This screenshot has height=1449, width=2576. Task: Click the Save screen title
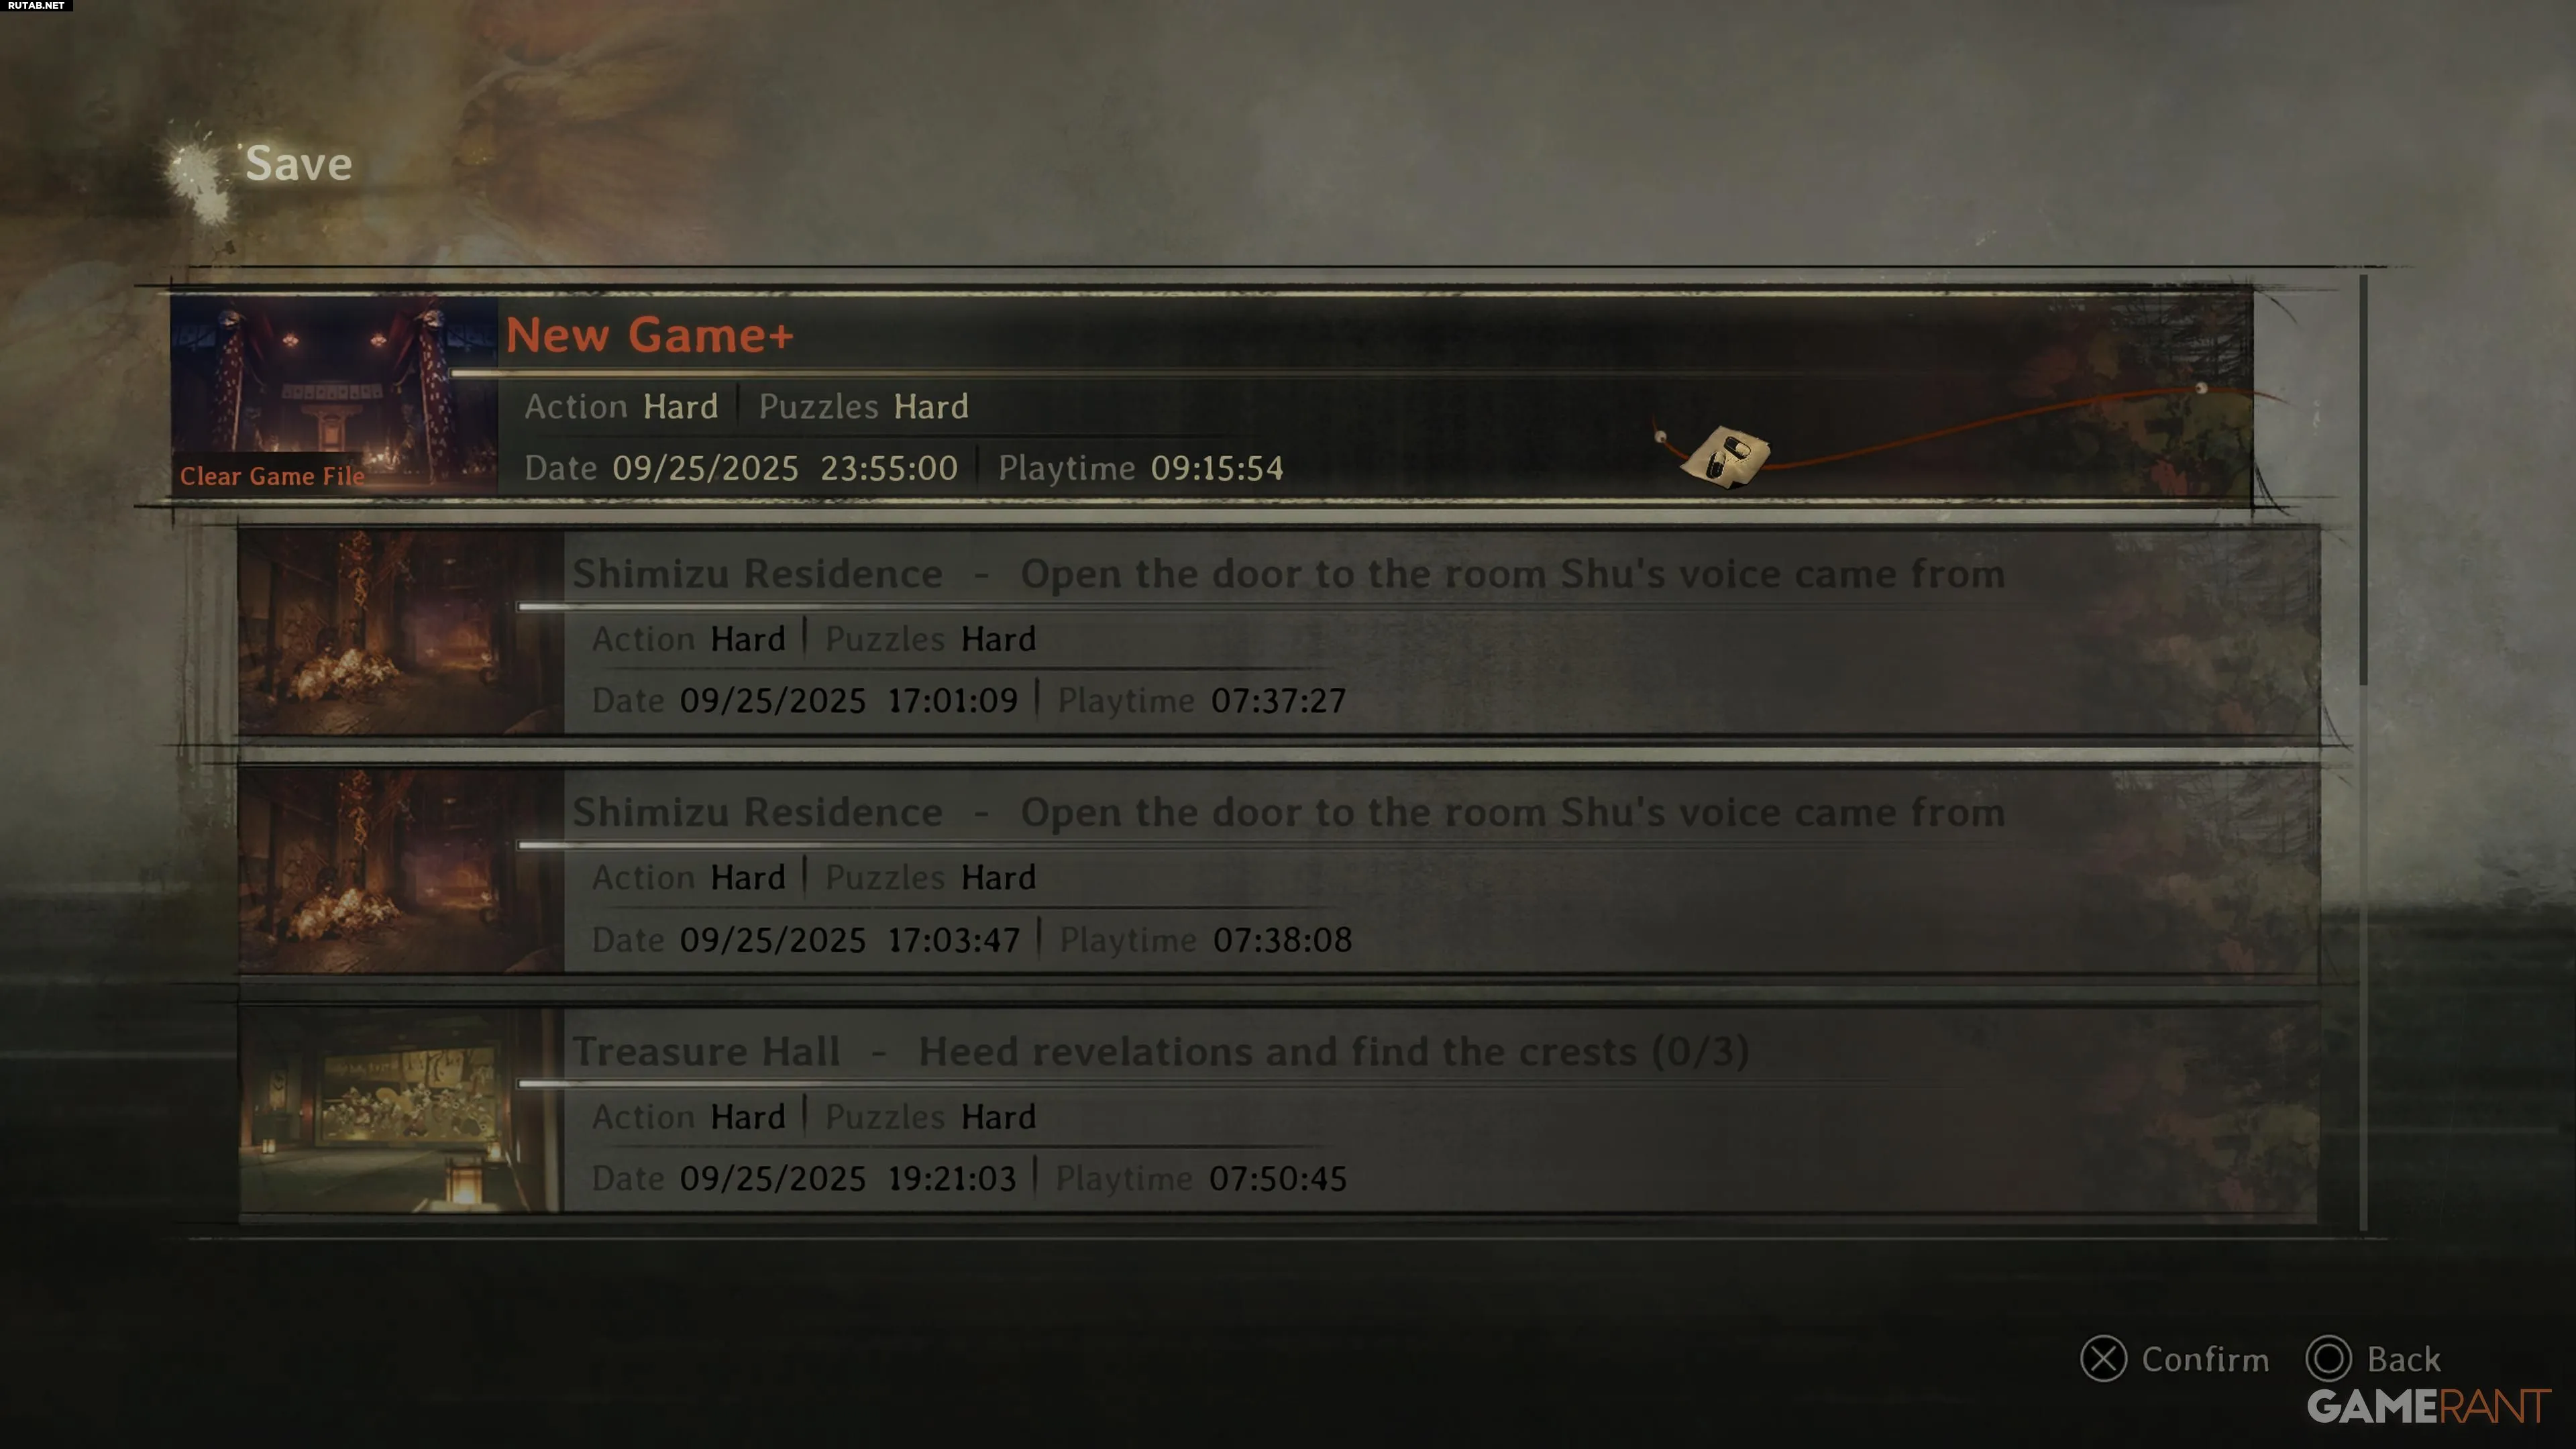click(x=298, y=163)
